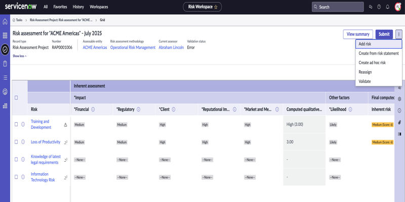Check the Knowledge of latest legal requirements checkbox
This screenshot has width=405, height=202.
pyautogui.click(x=16, y=159)
